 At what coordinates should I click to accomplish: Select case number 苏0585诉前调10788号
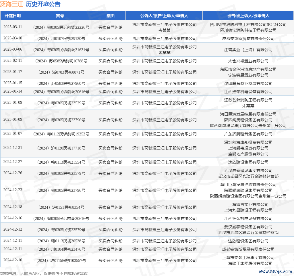point(61,61)
